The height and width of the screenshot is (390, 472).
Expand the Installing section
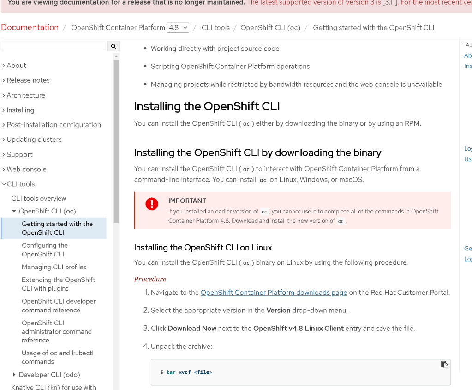[18, 110]
